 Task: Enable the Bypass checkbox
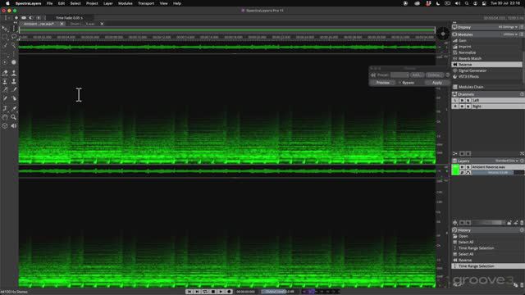coord(399,83)
